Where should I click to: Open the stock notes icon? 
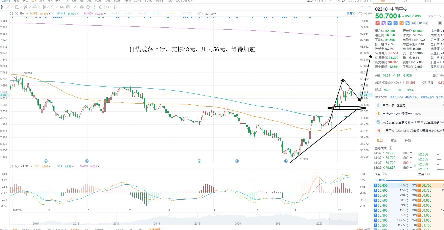pos(414,23)
